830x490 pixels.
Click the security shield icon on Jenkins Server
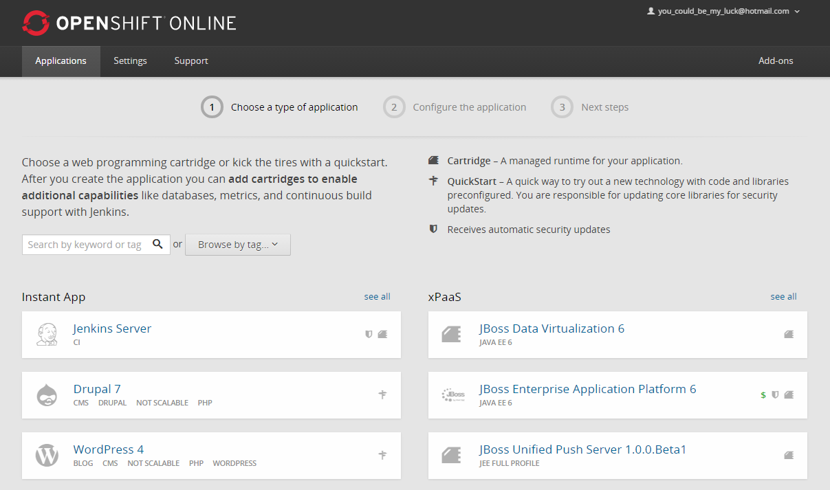coord(369,334)
